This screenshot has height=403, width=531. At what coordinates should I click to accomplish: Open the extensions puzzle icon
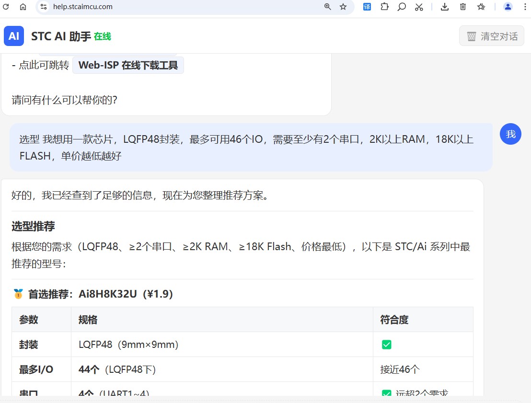[384, 7]
